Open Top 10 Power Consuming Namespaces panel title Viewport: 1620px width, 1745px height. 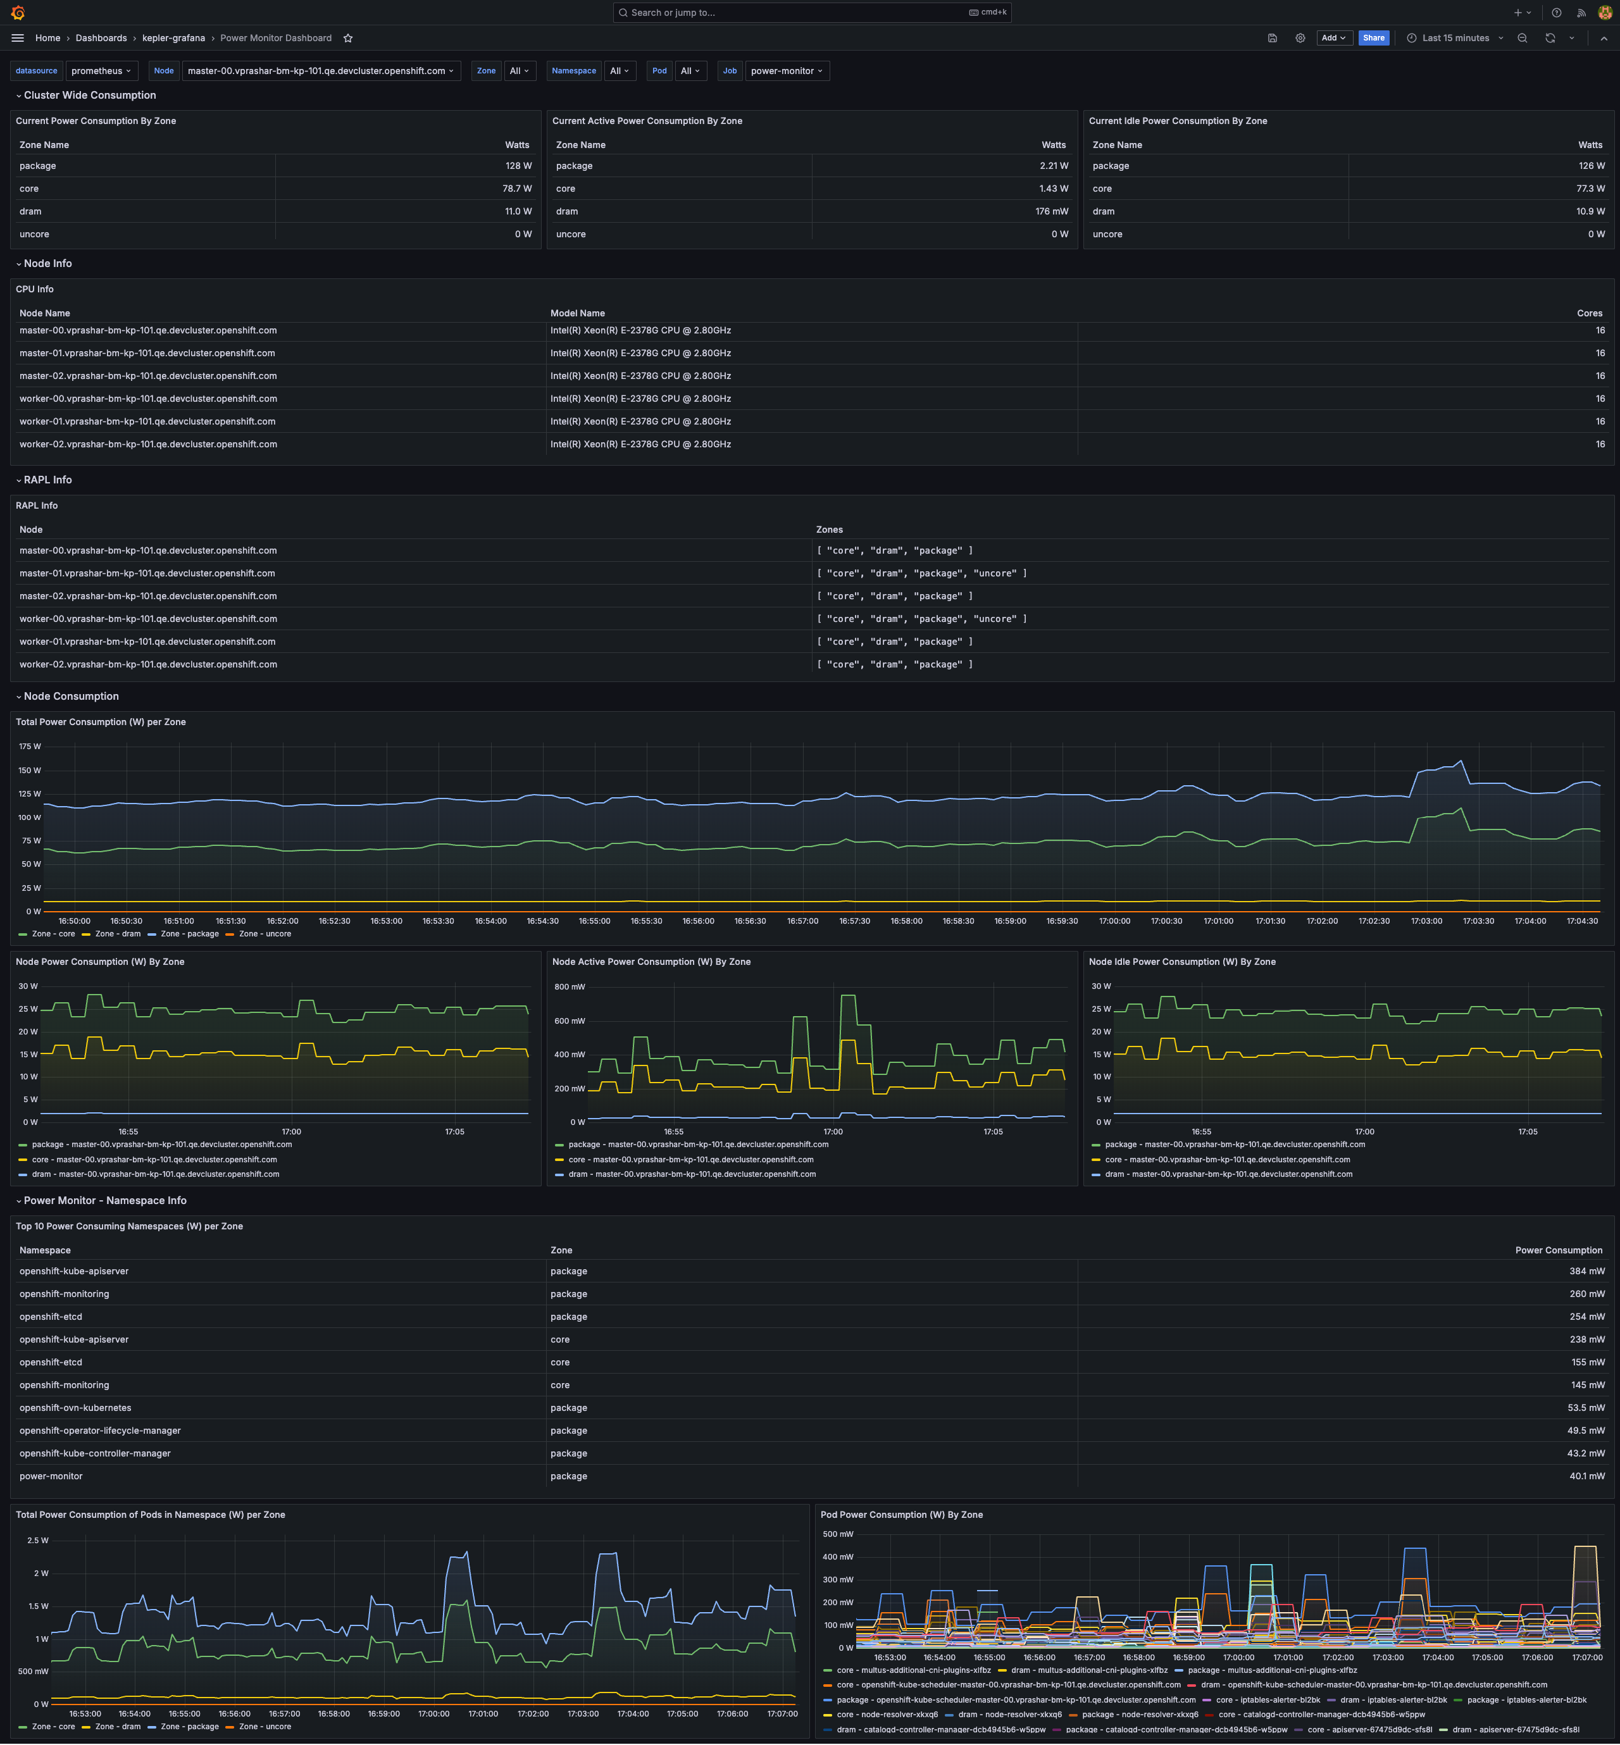coord(129,1226)
